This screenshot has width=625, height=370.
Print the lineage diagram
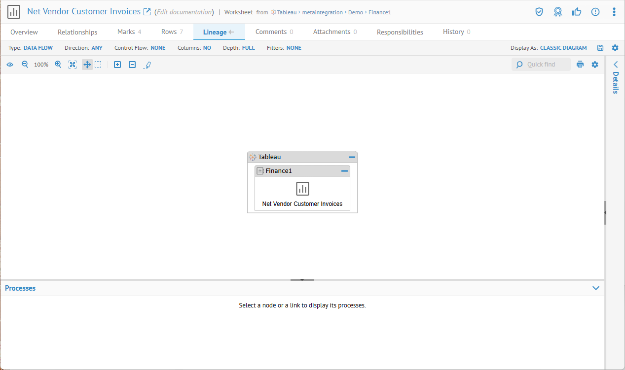click(x=580, y=65)
